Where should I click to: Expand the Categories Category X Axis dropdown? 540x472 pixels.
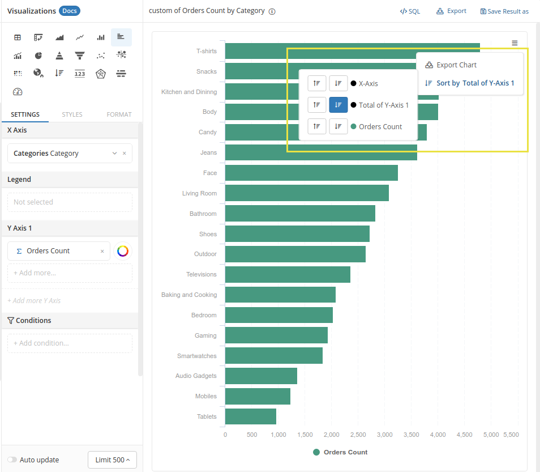coord(114,154)
